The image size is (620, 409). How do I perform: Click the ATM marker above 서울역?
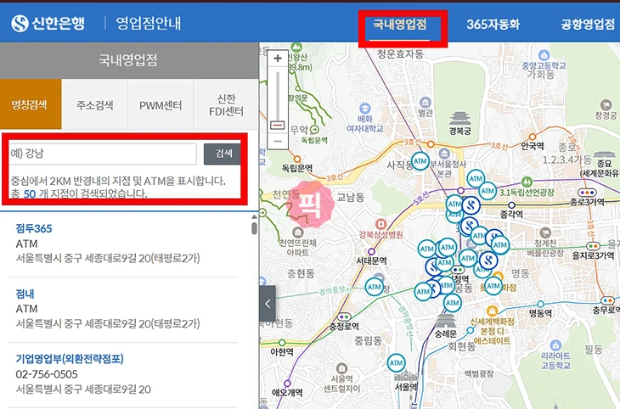(396, 363)
